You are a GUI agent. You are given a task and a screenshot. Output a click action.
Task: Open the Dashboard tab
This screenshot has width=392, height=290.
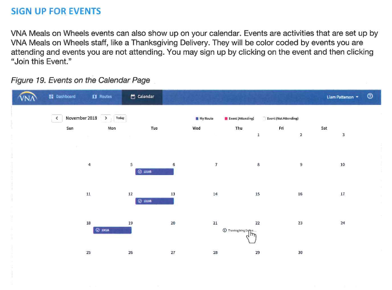[62, 97]
